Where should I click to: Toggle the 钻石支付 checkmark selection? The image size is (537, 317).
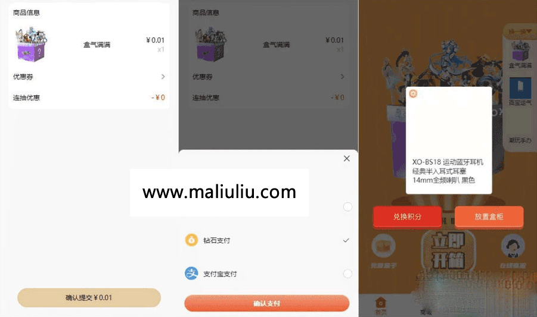346,240
